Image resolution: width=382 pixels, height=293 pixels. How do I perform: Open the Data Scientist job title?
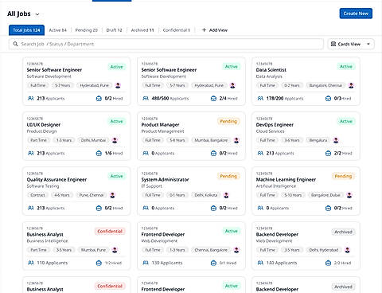tap(271, 70)
